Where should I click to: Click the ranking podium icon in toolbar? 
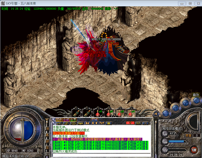[x=102, y=123]
